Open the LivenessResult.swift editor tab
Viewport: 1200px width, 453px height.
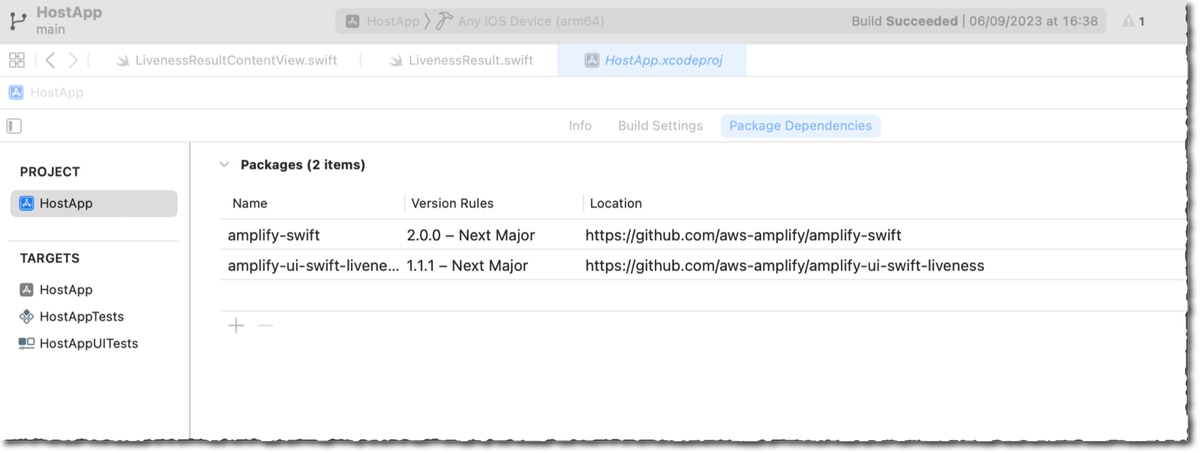point(461,60)
